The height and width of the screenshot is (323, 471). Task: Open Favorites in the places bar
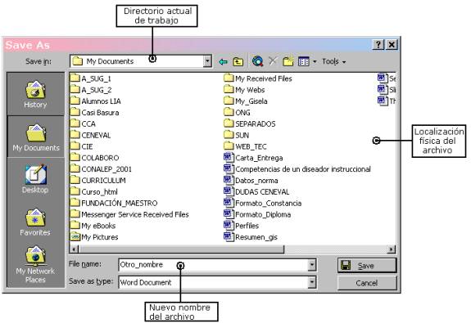(35, 222)
